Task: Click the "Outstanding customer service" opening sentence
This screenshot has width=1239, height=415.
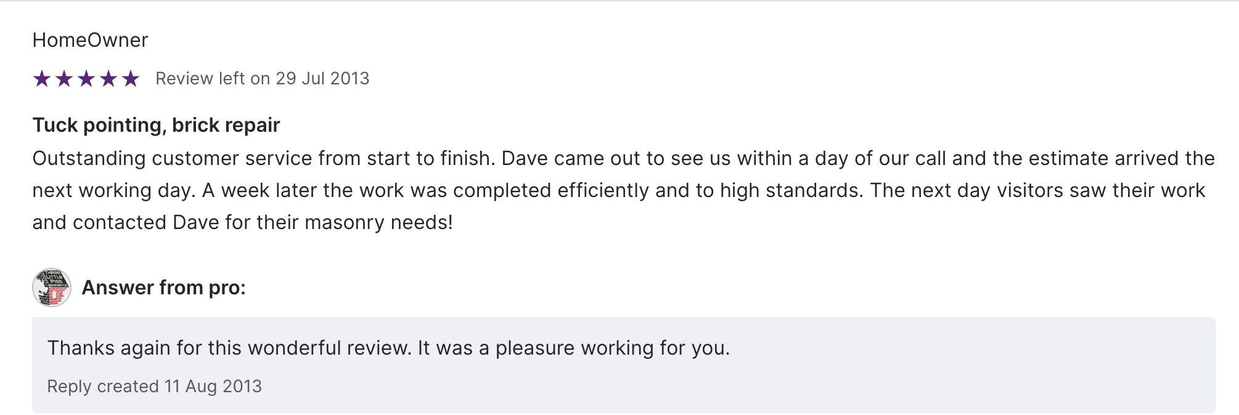Action: pyautogui.click(x=263, y=159)
